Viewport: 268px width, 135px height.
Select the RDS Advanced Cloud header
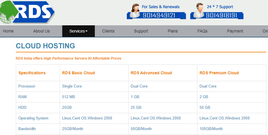151,73
